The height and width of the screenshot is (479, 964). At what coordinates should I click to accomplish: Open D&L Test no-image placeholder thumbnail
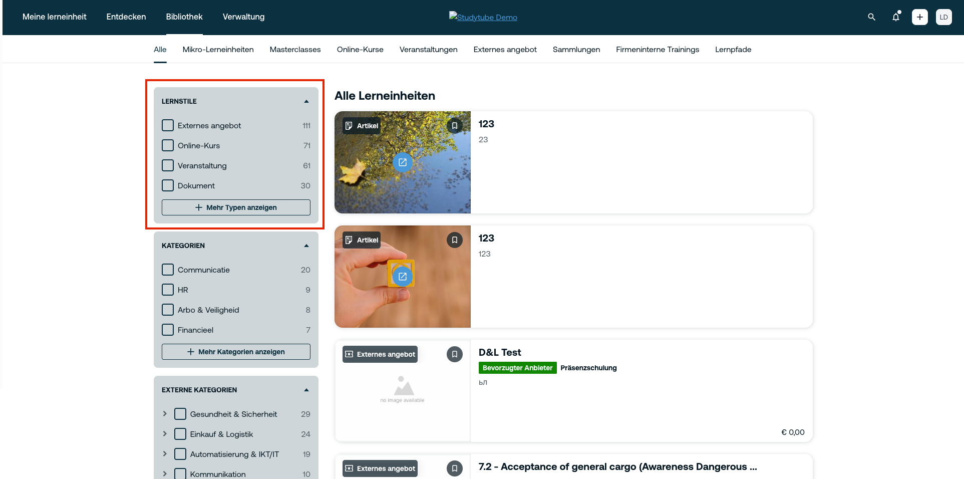click(403, 391)
